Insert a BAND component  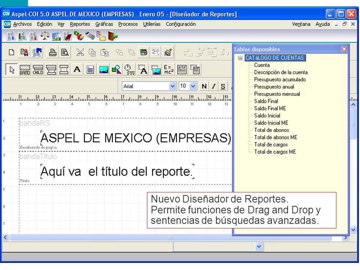[25, 70]
